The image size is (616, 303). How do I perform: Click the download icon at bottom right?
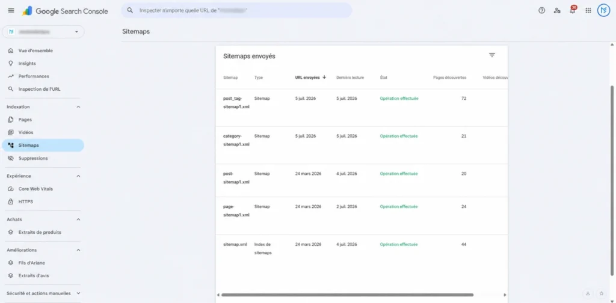588,293
